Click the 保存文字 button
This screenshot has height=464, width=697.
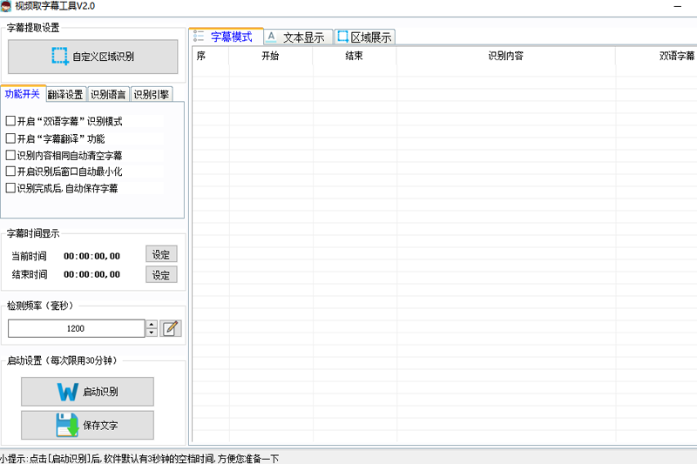(88, 425)
